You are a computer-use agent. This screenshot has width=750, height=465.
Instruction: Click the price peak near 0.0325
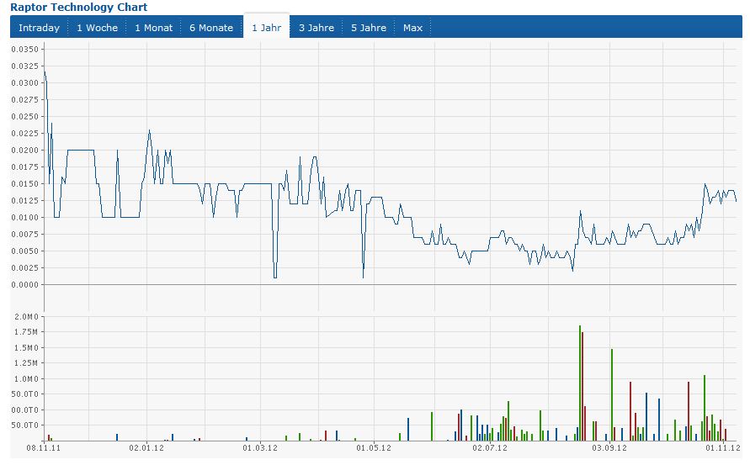pyautogui.click(x=45, y=74)
